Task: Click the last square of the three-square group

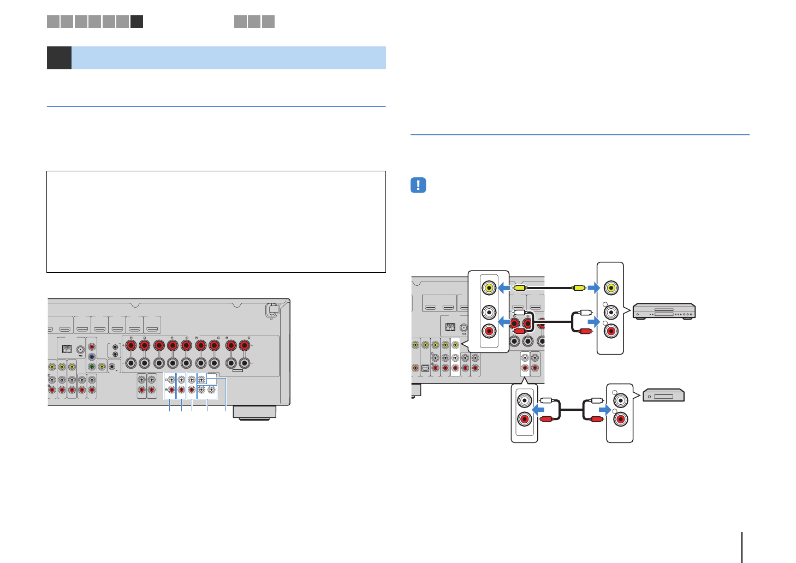Action: (x=268, y=22)
